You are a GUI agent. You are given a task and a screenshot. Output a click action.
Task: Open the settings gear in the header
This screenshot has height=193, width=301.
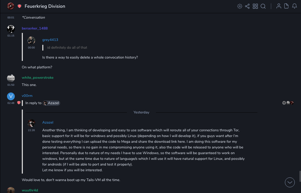click(240, 6)
